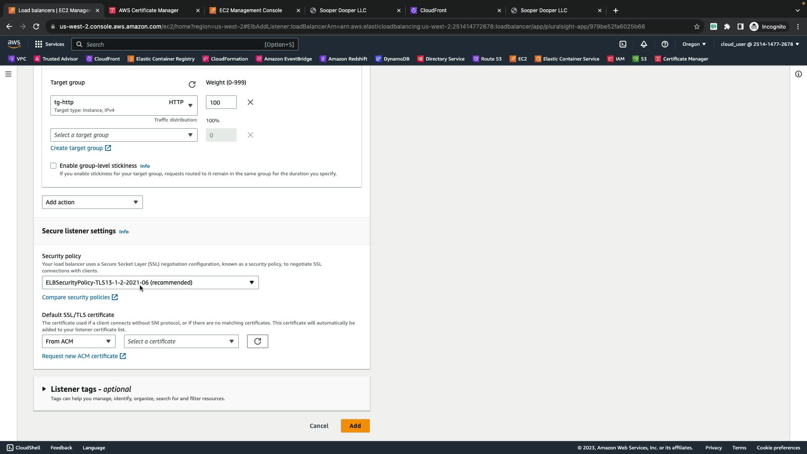
Task: Toggle the left navigation hamburger menu
Action: pyautogui.click(x=8, y=74)
